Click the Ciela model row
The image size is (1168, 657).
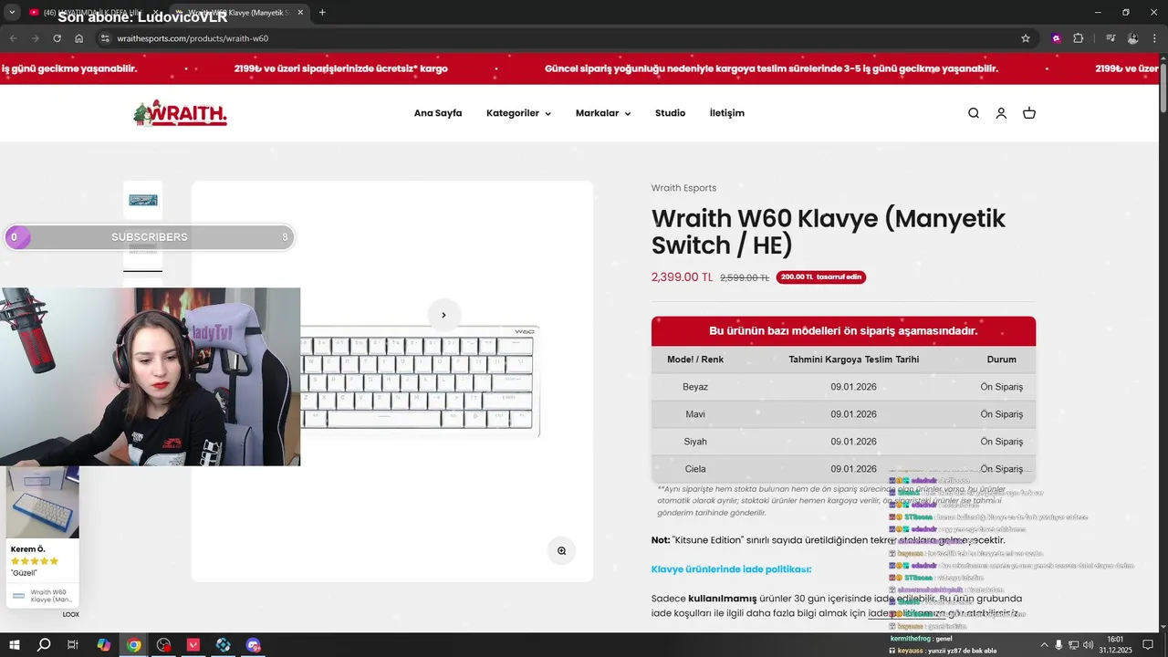[x=843, y=469]
